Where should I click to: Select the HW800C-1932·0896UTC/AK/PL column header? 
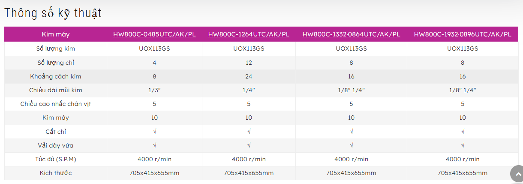tap(463, 34)
